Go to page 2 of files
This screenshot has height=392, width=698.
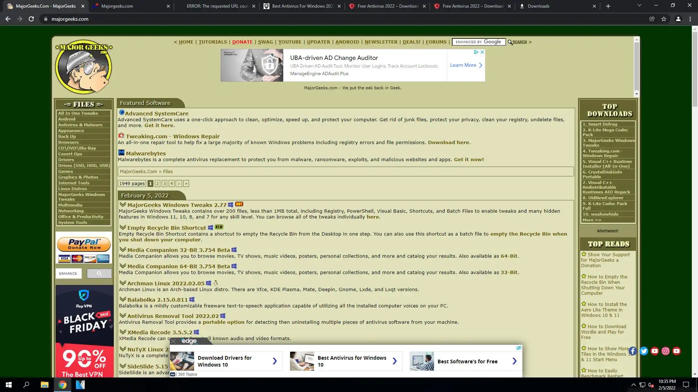157,184
